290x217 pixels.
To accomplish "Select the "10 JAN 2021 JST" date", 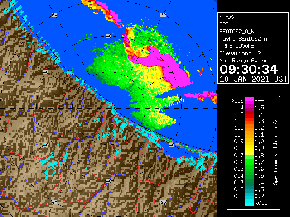I will 253,79.
